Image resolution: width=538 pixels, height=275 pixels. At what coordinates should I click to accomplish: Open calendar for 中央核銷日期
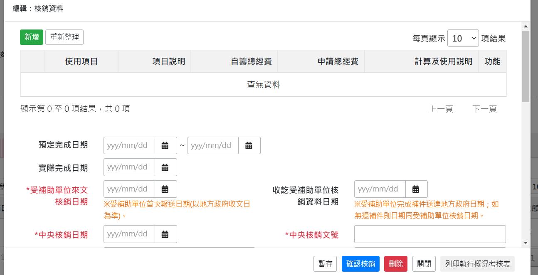(x=165, y=234)
